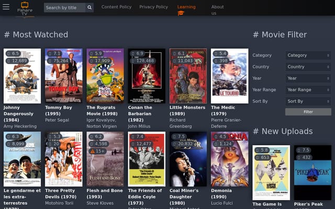Open Demonia poster
The height and width of the screenshot is (209, 335).
tap(230, 159)
